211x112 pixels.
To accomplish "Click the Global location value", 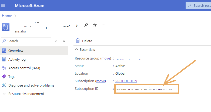I will 120,74.
